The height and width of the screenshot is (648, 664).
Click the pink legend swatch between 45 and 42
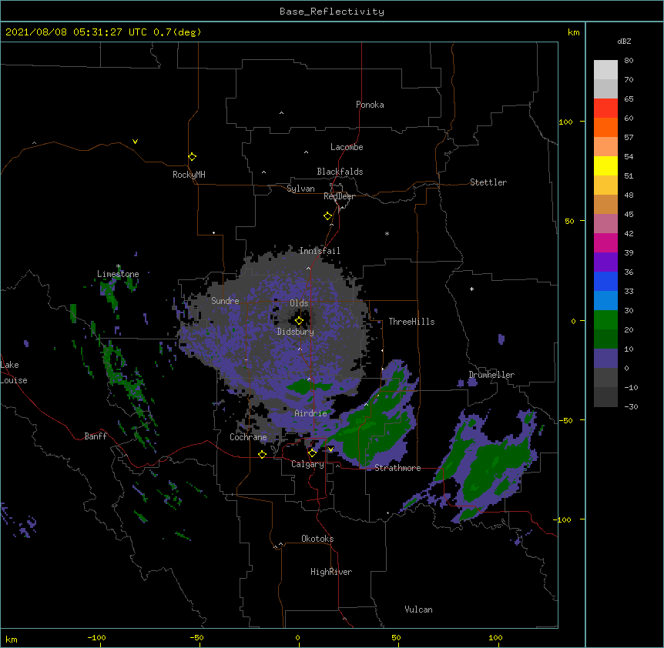tap(605, 223)
